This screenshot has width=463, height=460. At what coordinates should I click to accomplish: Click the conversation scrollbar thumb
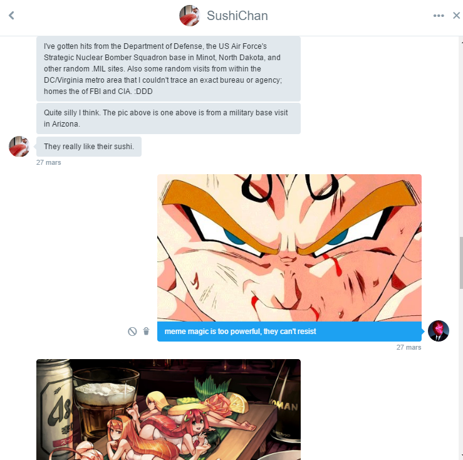point(461,263)
